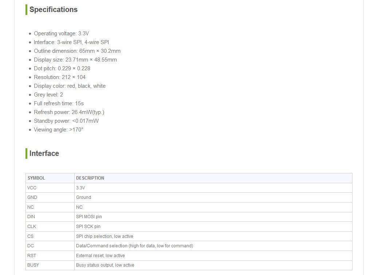Click the Display color specification line
The width and height of the screenshot is (378, 275).
pos(70,86)
